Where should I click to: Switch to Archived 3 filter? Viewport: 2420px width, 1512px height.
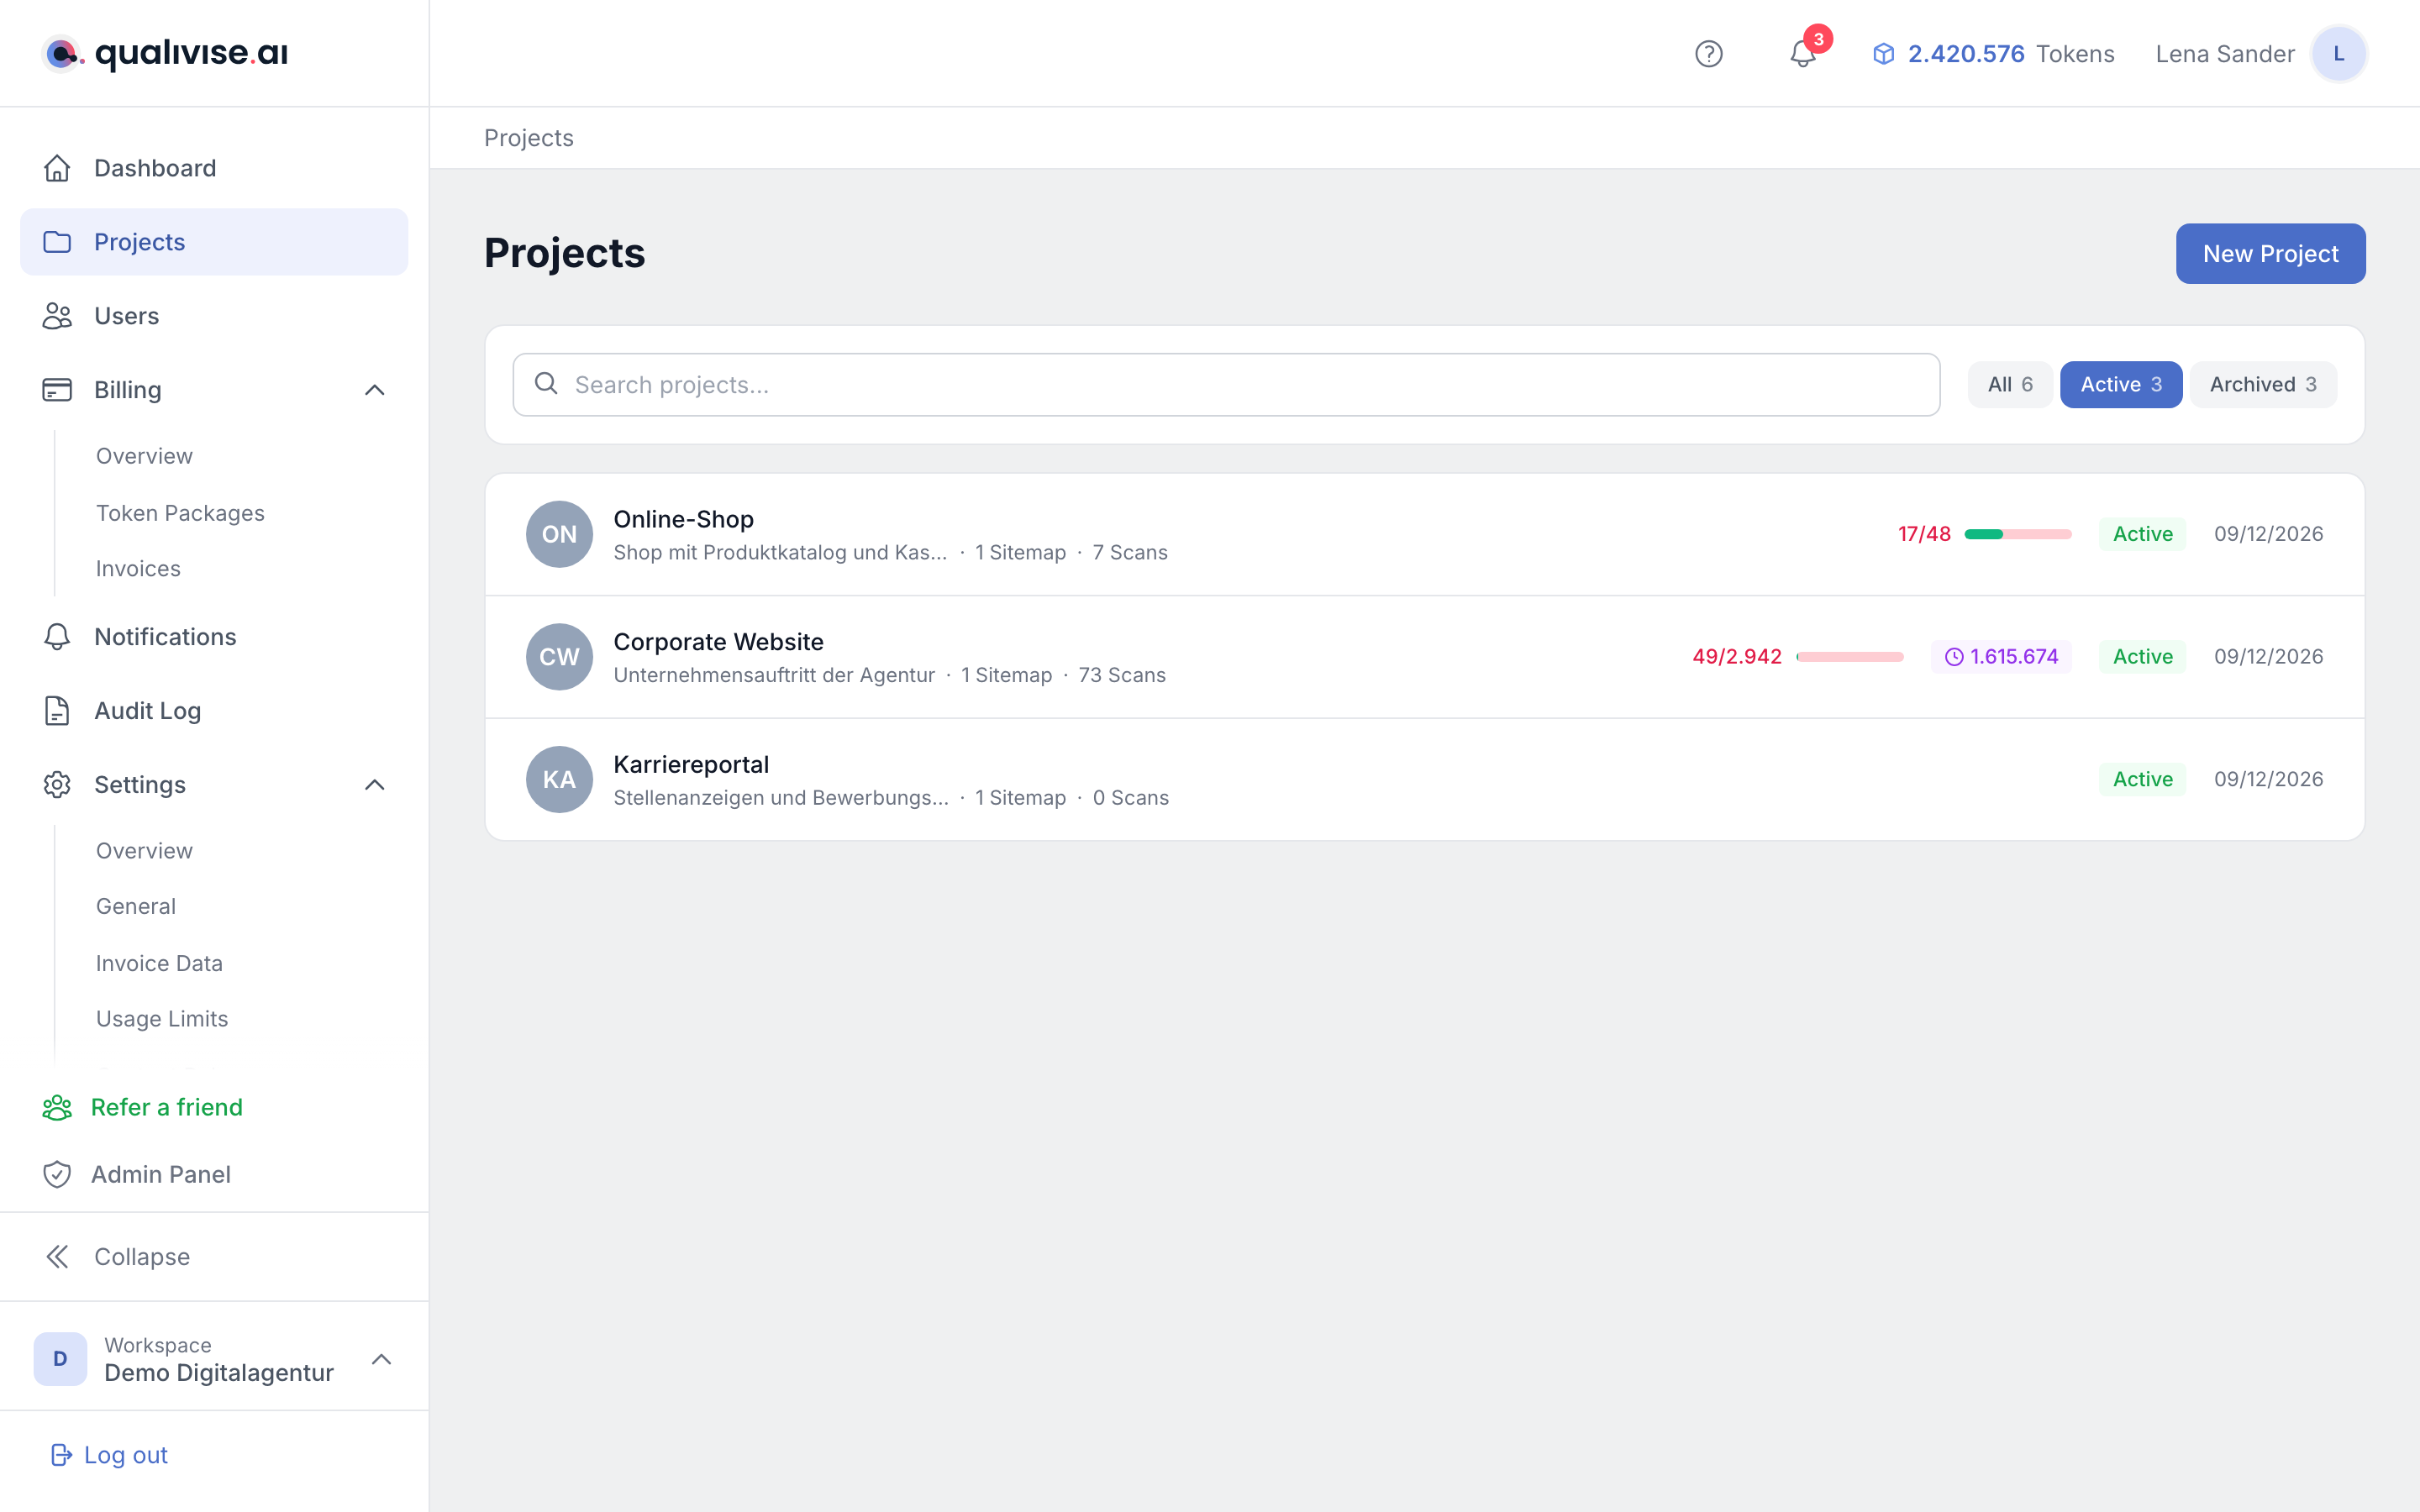pos(2263,384)
